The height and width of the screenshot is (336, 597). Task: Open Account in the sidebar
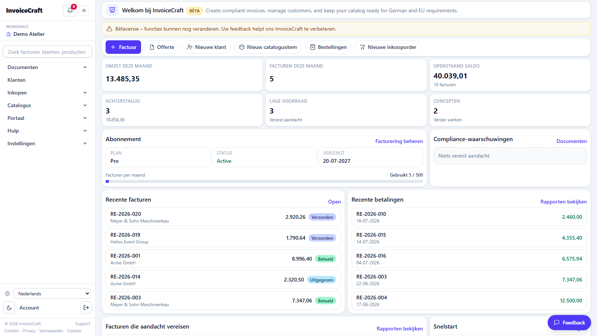29,308
